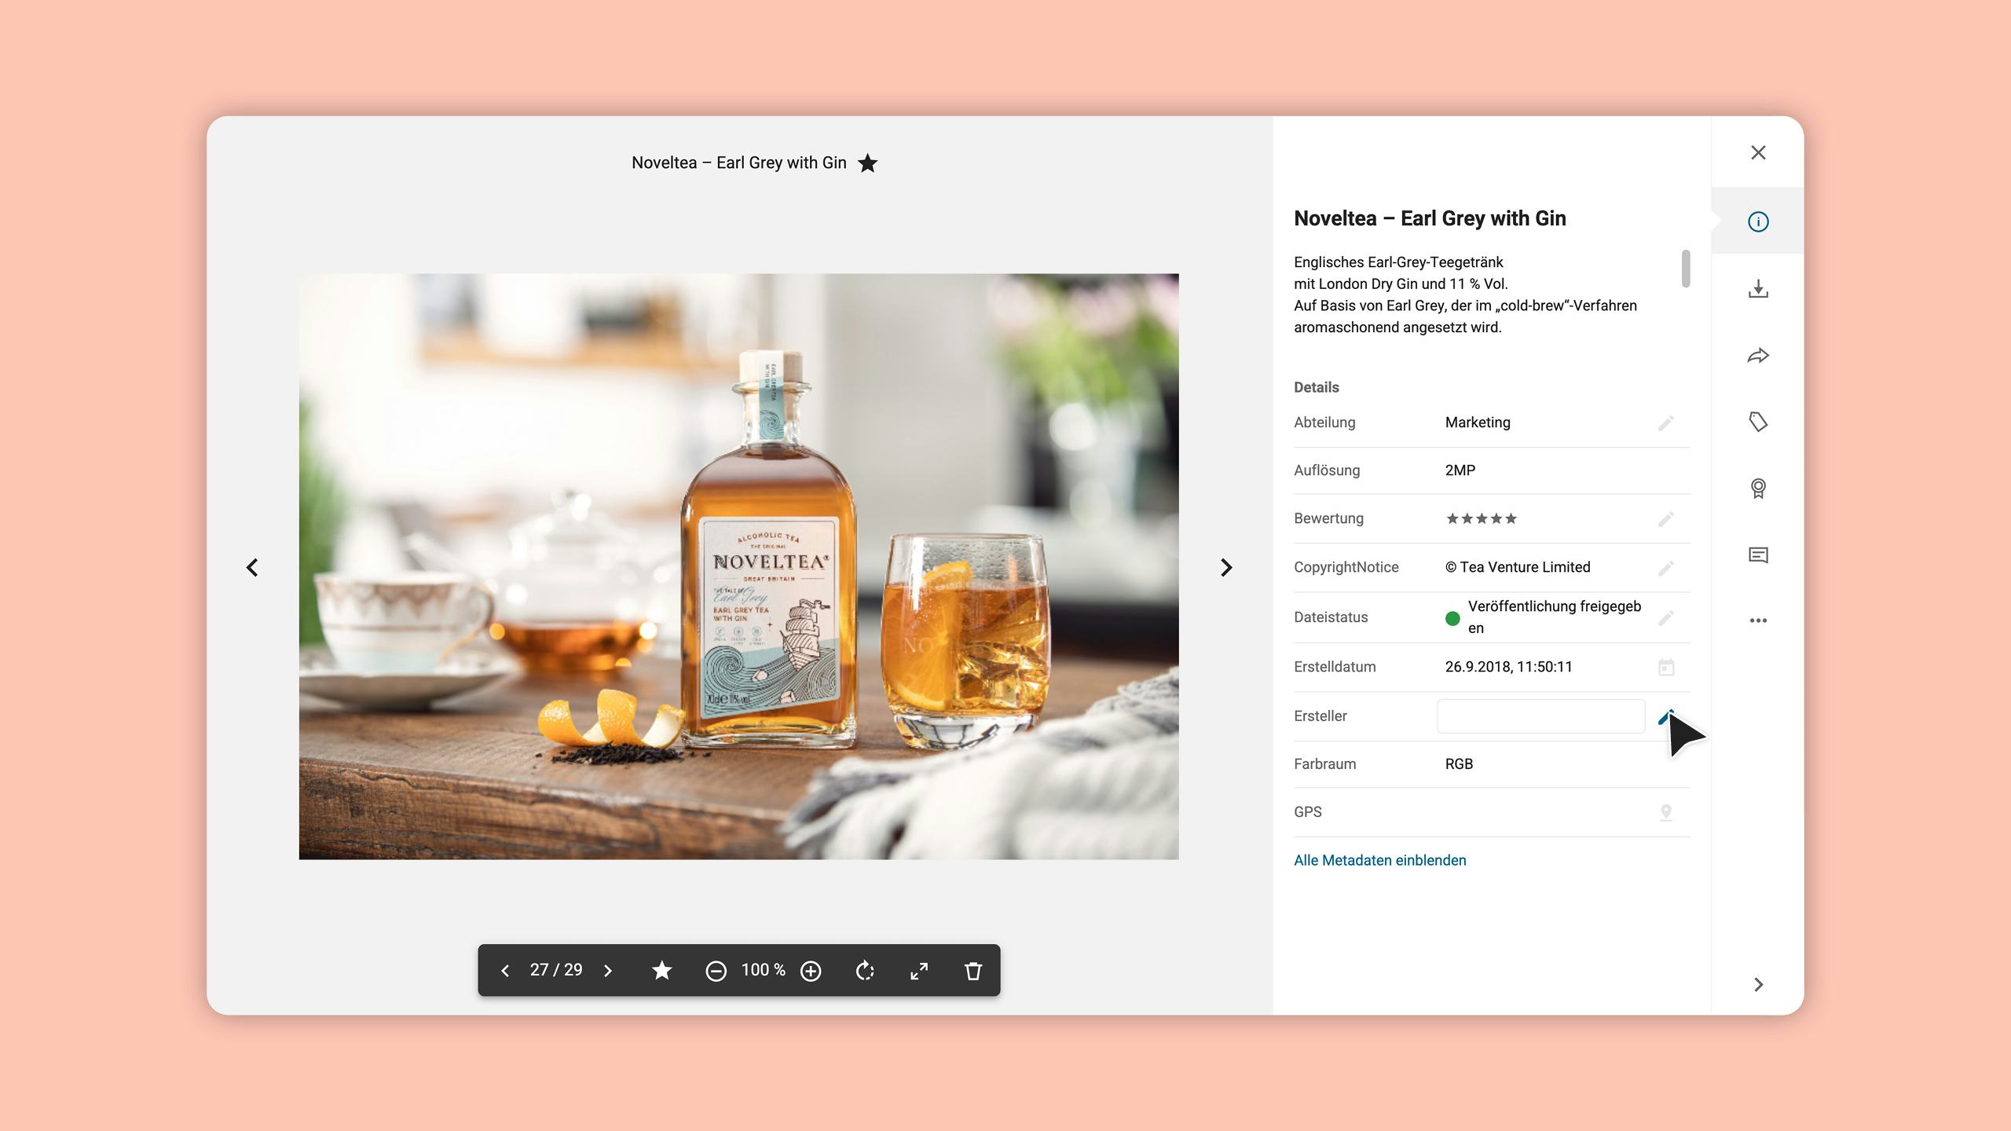Zoom in with the plus button
This screenshot has height=1131, width=2011.
coord(811,971)
